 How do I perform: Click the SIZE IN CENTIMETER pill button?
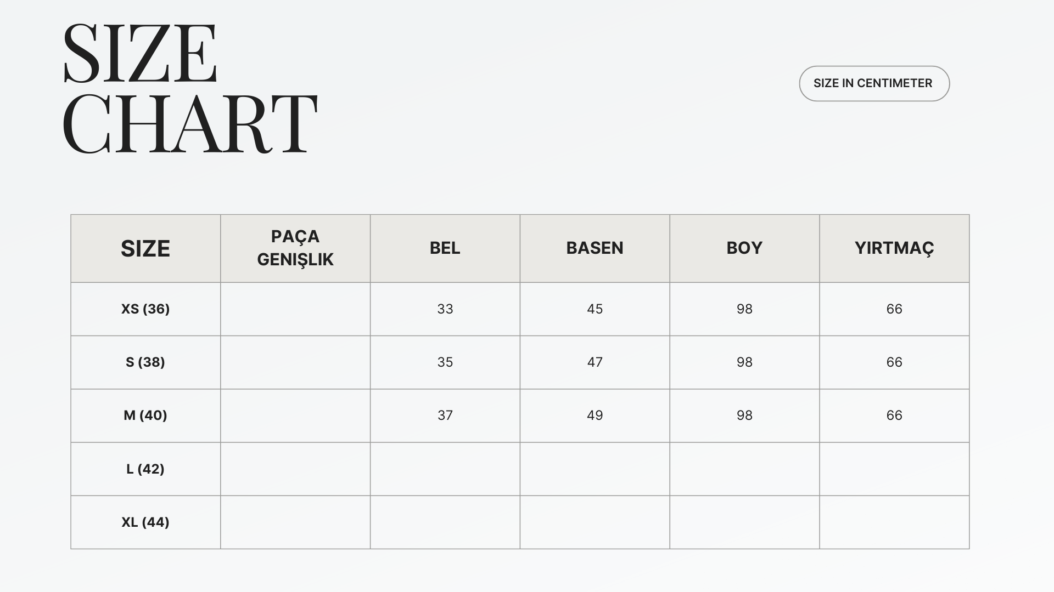[874, 83]
